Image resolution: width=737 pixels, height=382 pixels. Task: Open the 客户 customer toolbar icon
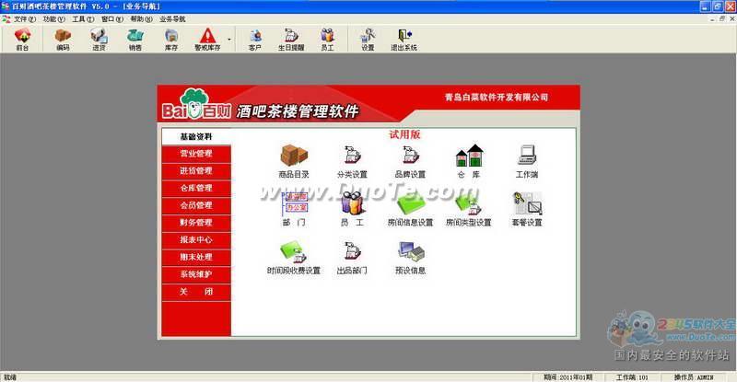pyautogui.click(x=255, y=40)
